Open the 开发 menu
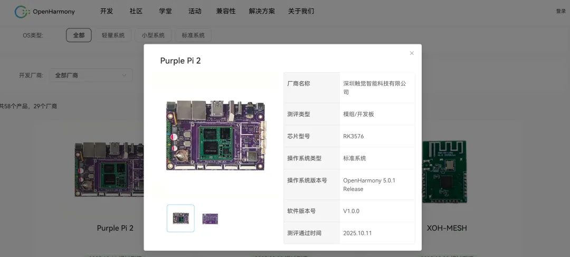The image size is (570, 257). 107,11
